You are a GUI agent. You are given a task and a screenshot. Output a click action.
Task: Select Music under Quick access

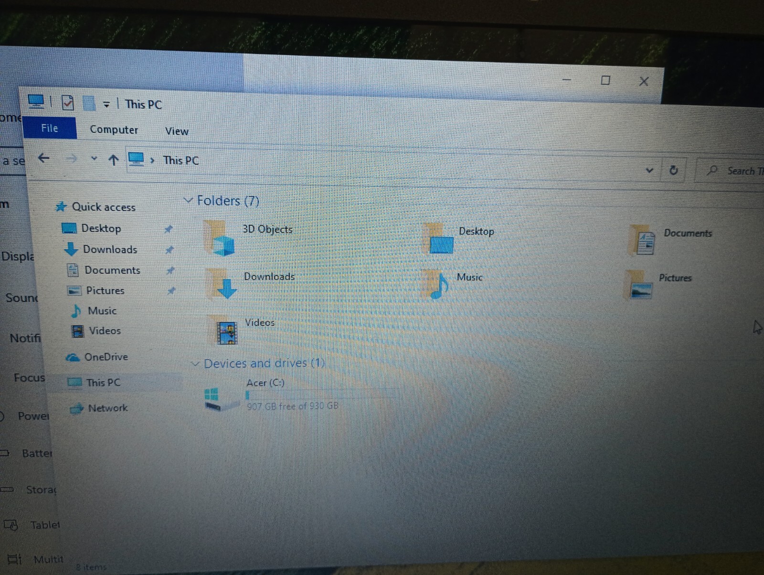pyautogui.click(x=94, y=311)
